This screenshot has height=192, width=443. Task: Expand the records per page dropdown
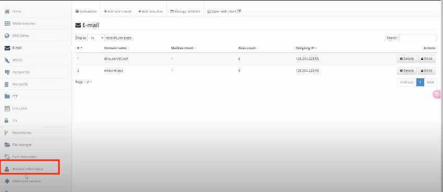coord(96,38)
